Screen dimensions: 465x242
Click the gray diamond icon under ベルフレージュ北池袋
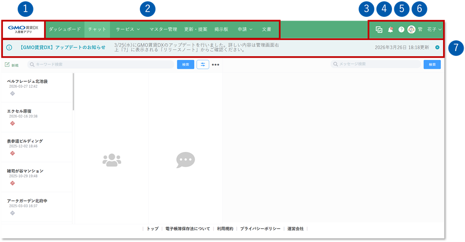click(x=13, y=94)
